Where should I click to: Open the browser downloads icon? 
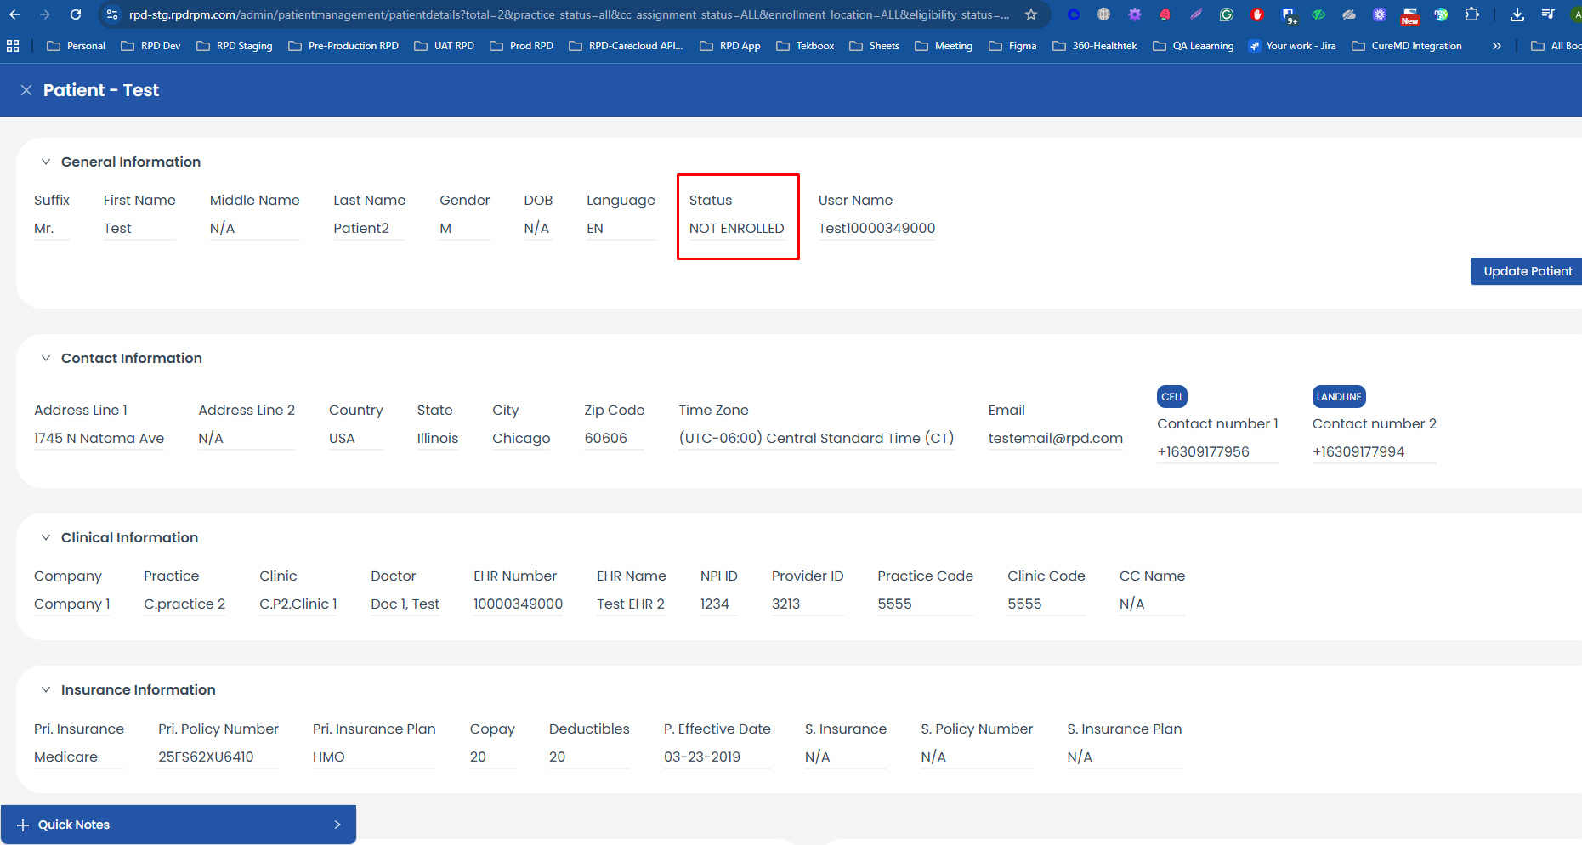tap(1517, 14)
